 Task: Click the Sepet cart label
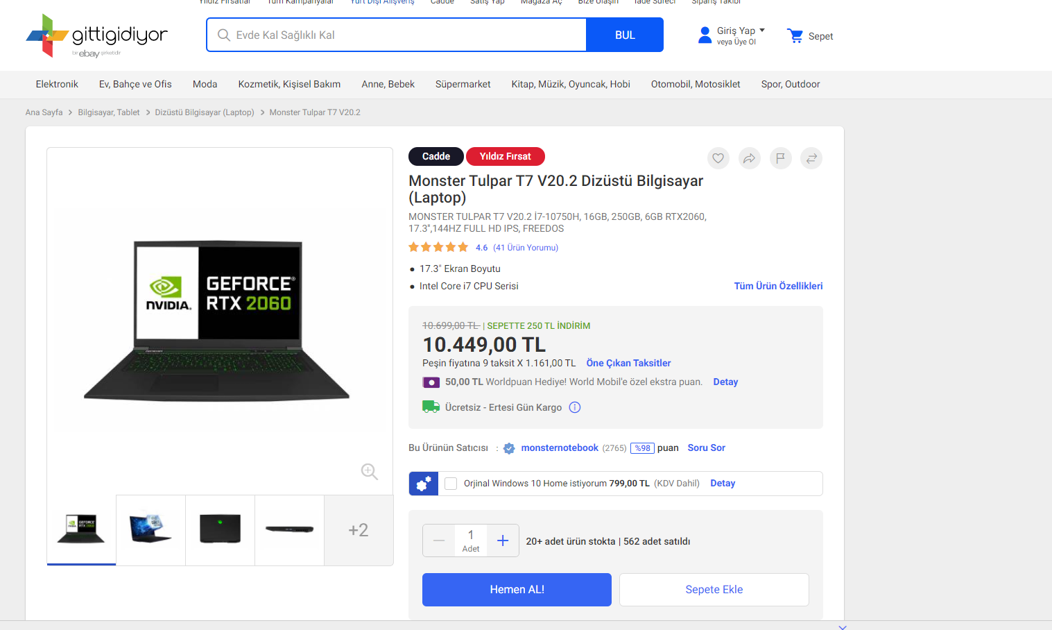tap(820, 36)
